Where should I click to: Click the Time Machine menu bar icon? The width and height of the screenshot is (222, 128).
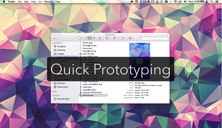tap(162, 2)
